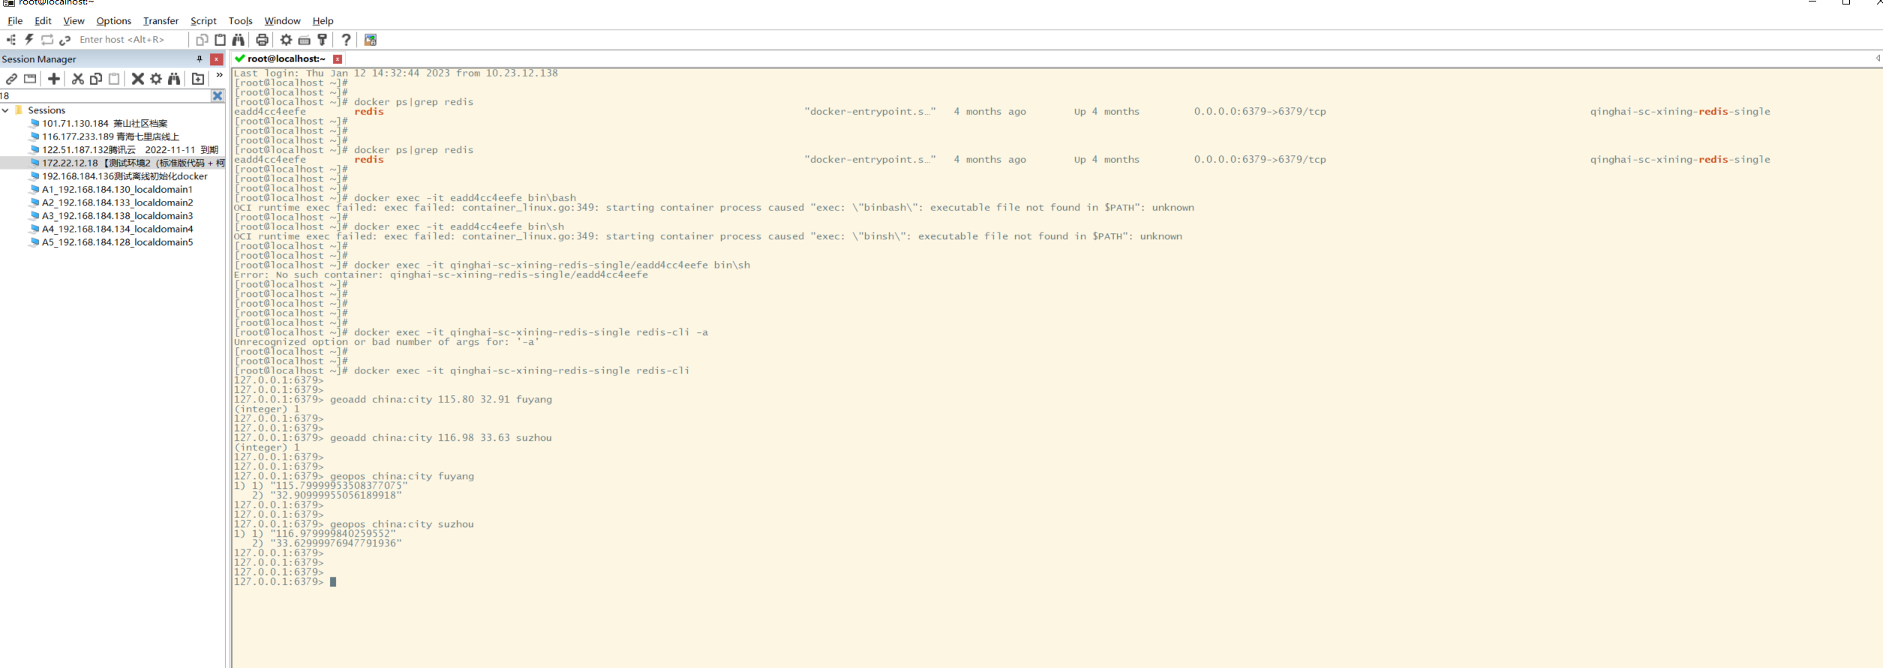Click the 'Unrecognized option or bad number' error line
Screen dimensions: 1883x668
(x=386, y=342)
